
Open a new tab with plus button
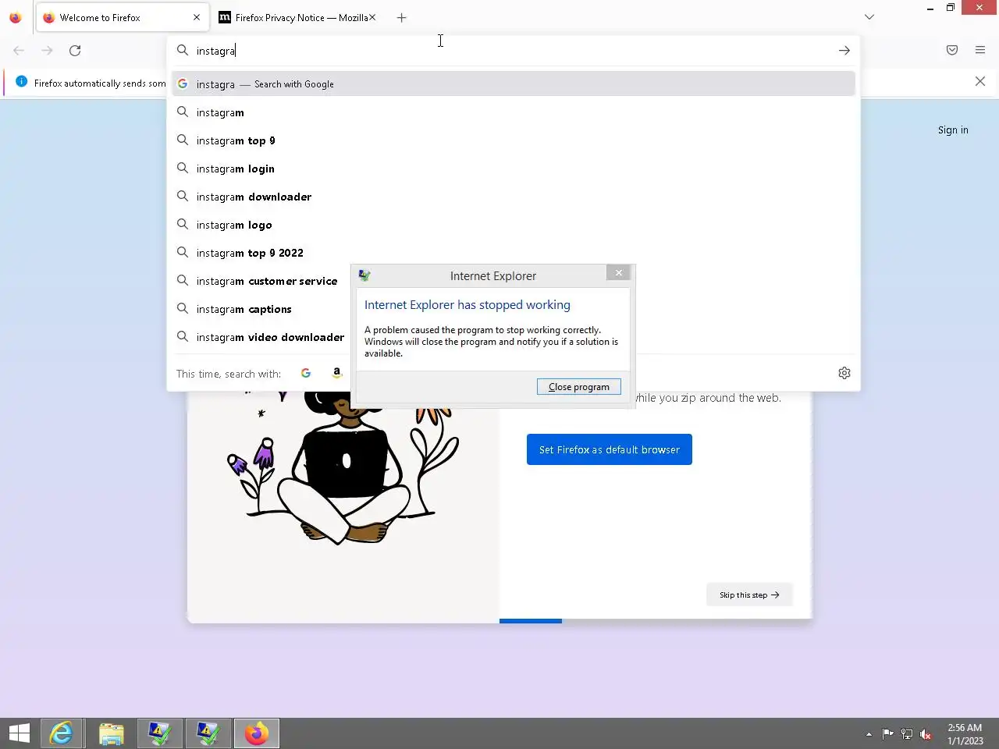coord(401,17)
